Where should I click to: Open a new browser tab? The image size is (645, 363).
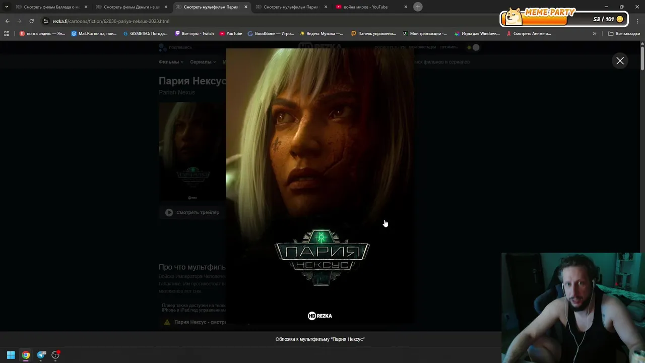coord(418,7)
